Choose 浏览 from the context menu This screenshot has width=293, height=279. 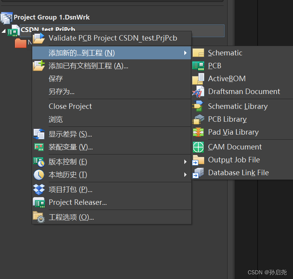tap(112, 119)
